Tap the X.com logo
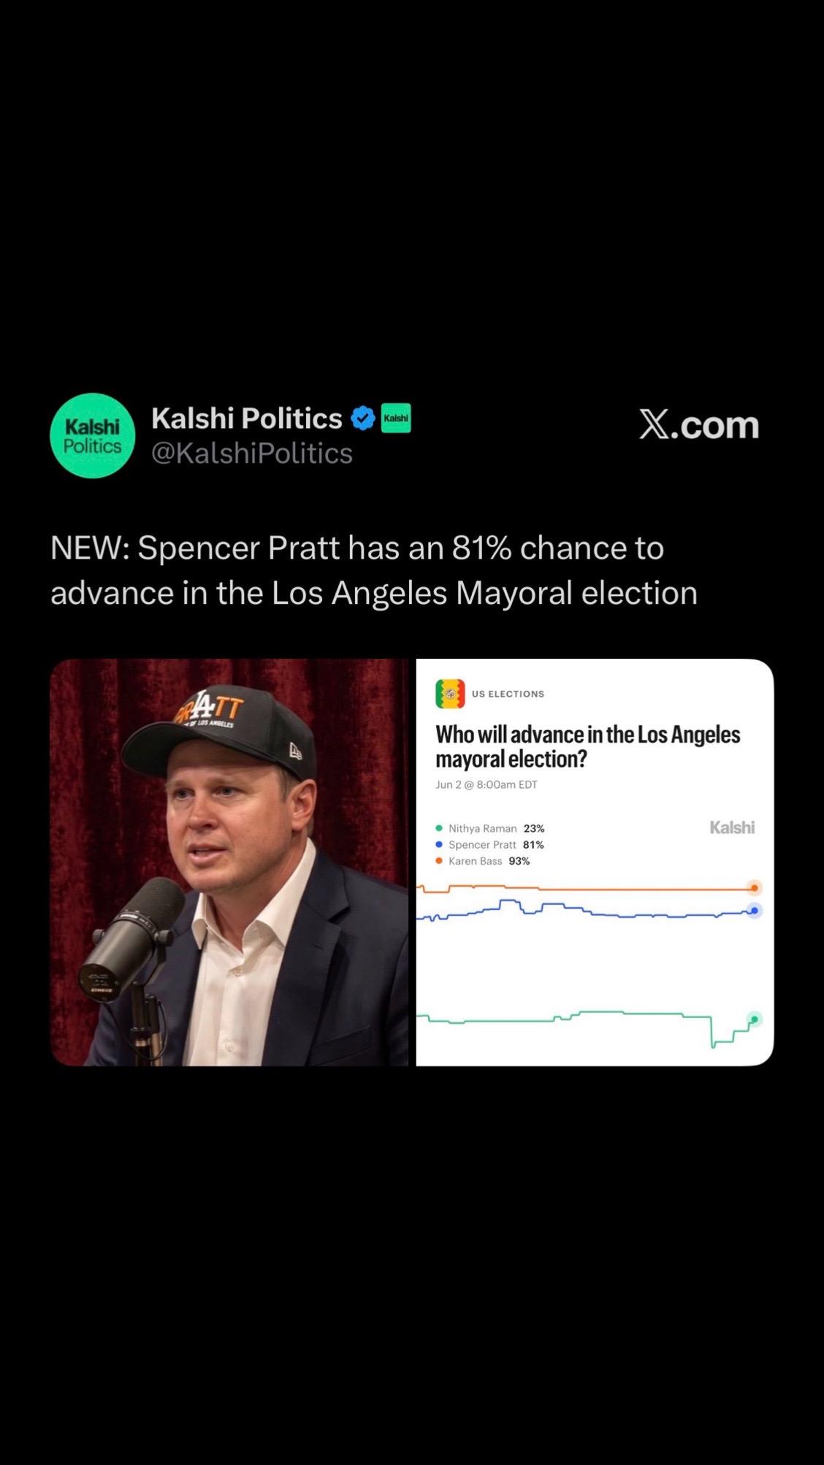Screen dimensions: 824x1465 [x=699, y=425]
